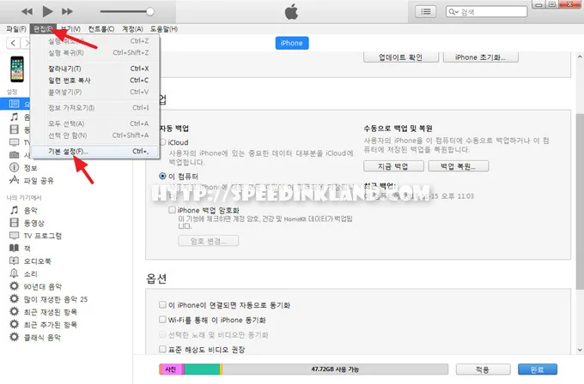584x384 pixels.
Task: Click scrollbar up arrow
Action: (580, 57)
